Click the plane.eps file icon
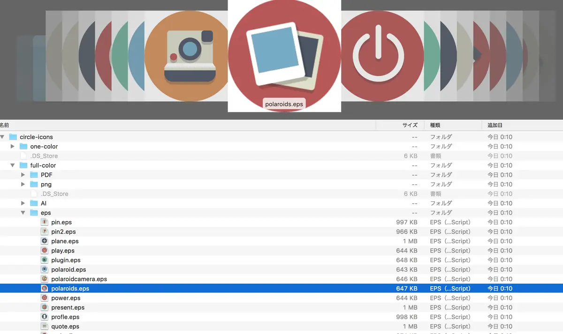This screenshot has height=334, width=563. coord(45,241)
